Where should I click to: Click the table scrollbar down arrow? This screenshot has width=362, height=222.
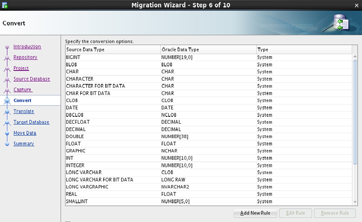point(355,202)
